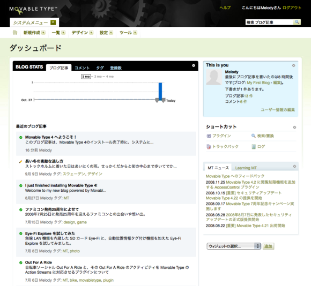This screenshot has width=311, height=286.
Task: Click draft pencil icon for 長い冬の素敵な過し方
Action: (x=20, y=162)
